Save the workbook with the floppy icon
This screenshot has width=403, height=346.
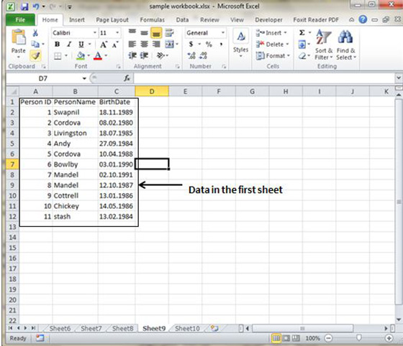coord(24,6)
